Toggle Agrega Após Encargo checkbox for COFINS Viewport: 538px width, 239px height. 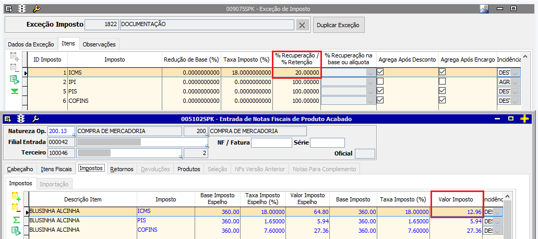[x=442, y=100]
